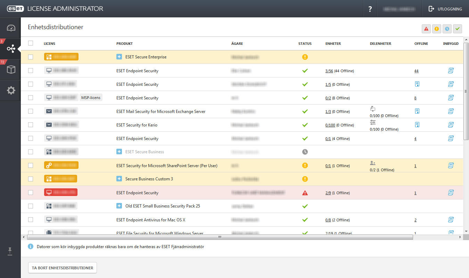Click the horizontal scrollbar right arrow
Screen dimensions: 469x278
click(460, 237)
